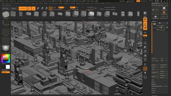Select the Scale transform icon

(x=42, y=9)
